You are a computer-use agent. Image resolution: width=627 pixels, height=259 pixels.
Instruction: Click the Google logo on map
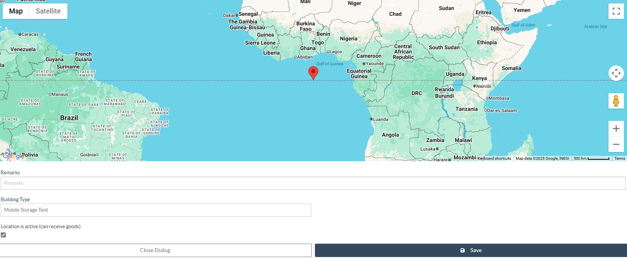(x=13, y=156)
